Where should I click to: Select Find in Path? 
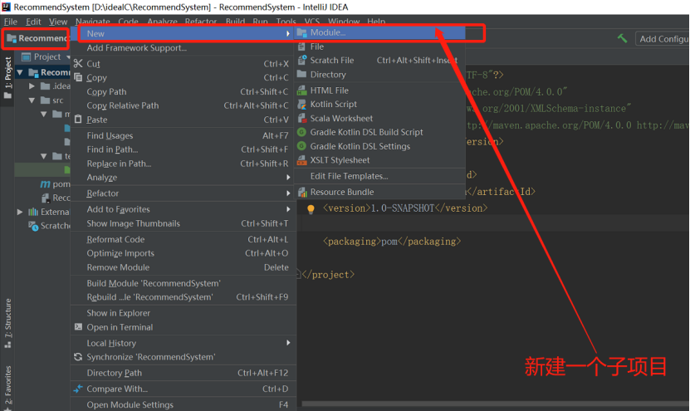[184, 149]
